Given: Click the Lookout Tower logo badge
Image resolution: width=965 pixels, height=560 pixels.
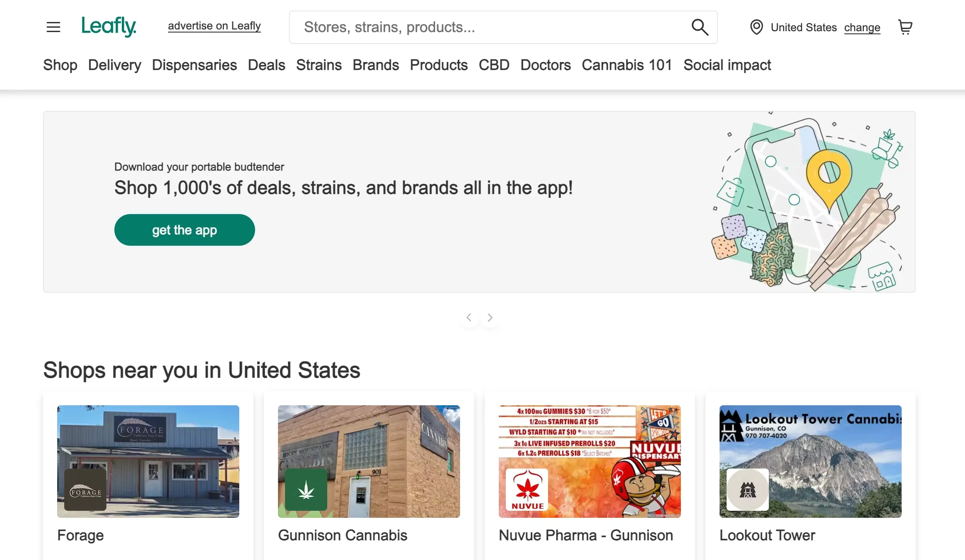Looking at the screenshot, I should pyautogui.click(x=748, y=489).
